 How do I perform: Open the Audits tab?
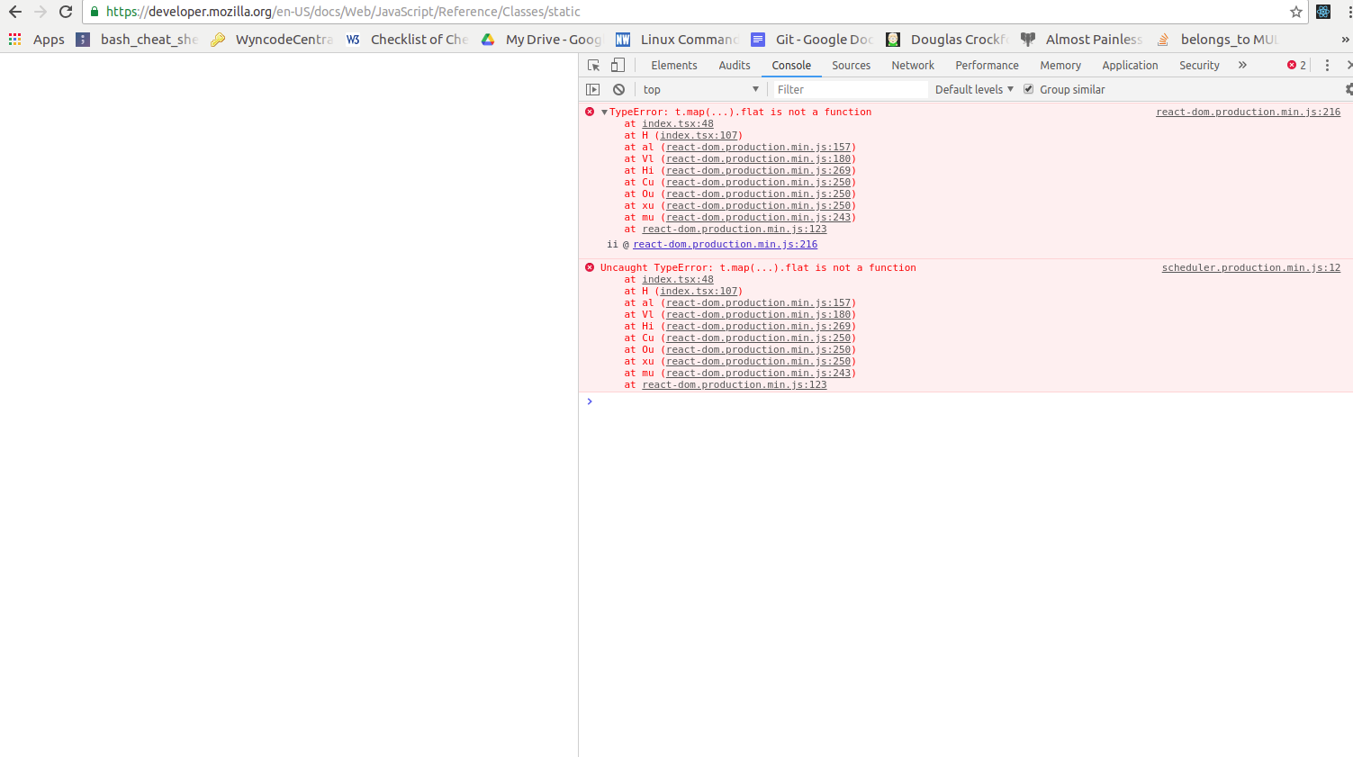[735, 65]
